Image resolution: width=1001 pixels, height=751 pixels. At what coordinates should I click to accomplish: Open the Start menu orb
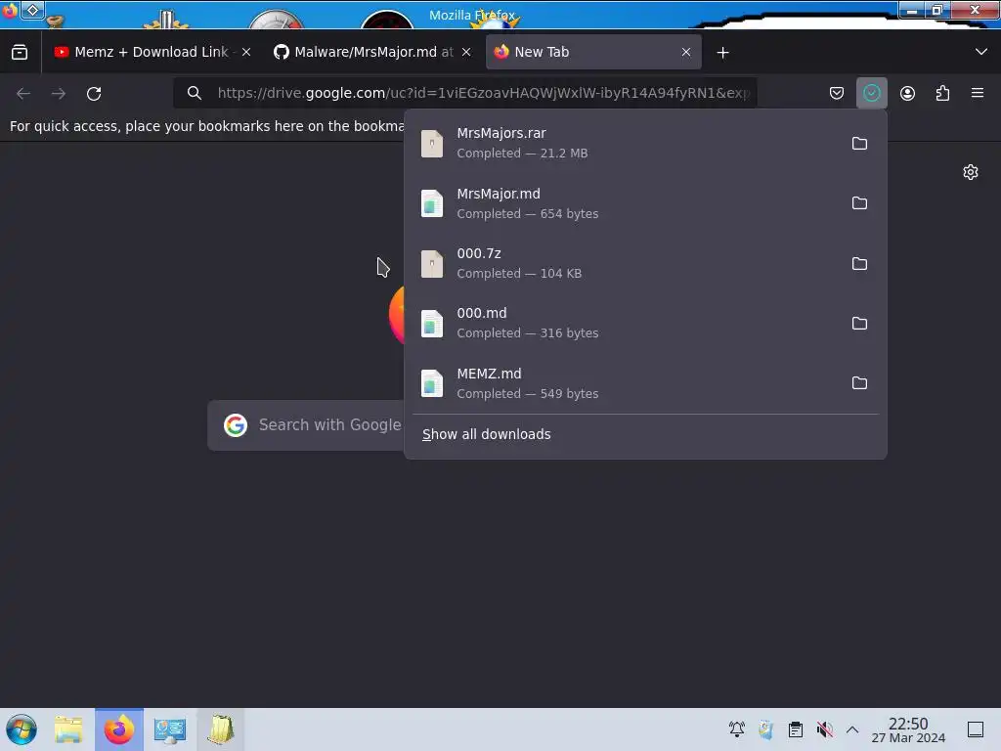coord(22,729)
